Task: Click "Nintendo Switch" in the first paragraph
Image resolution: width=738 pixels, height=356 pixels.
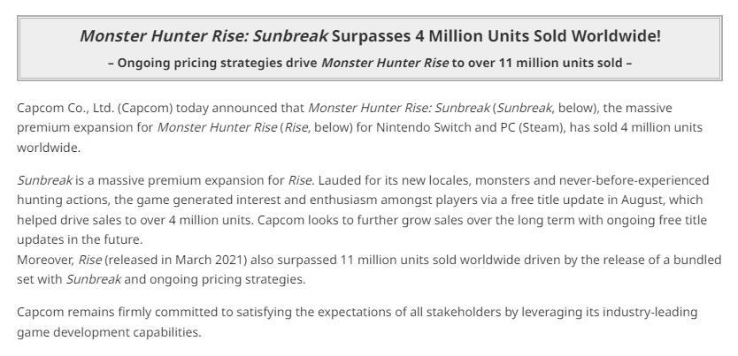Action: [x=424, y=128]
